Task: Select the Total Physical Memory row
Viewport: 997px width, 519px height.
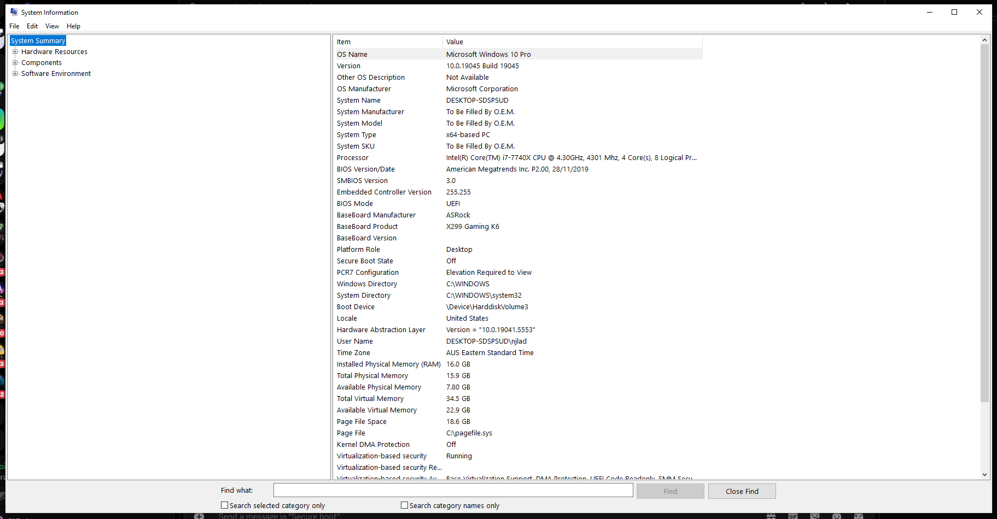Action: pyautogui.click(x=519, y=376)
